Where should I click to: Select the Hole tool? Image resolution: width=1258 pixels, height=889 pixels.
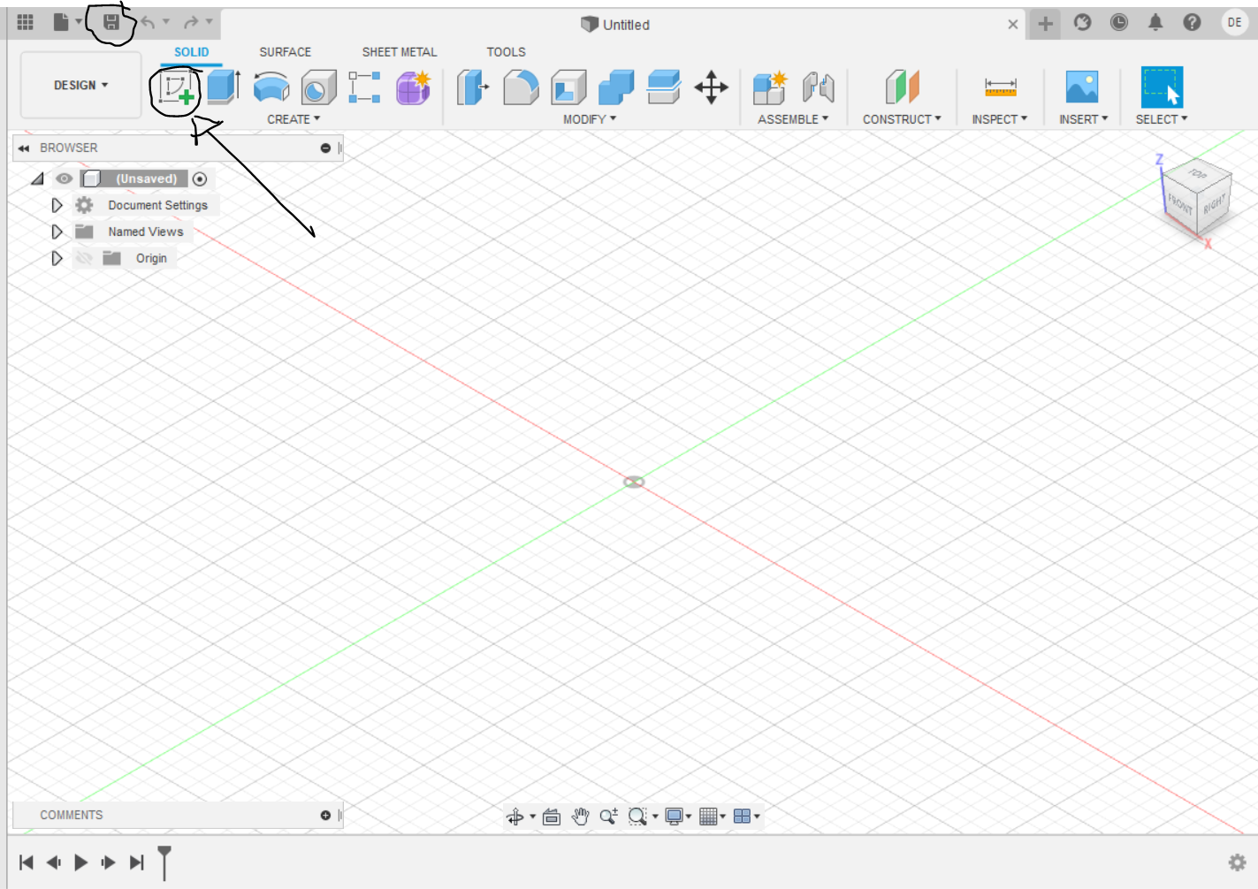click(x=318, y=87)
